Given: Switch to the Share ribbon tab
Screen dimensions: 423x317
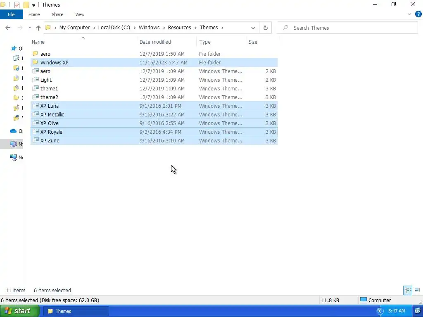Looking at the screenshot, I should tap(57, 14).
